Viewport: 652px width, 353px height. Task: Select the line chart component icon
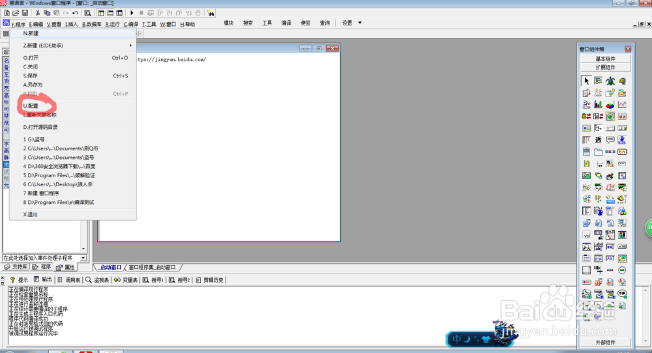tap(622, 104)
